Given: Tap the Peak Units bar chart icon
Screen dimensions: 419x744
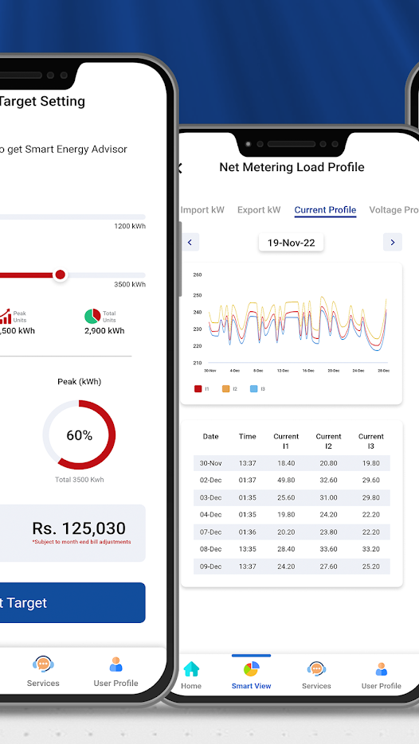Looking at the screenshot, I should click(x=5, y=317).
